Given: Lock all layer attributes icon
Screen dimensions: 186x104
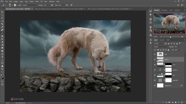Looking at the screenshot, I should click(169, 50).
